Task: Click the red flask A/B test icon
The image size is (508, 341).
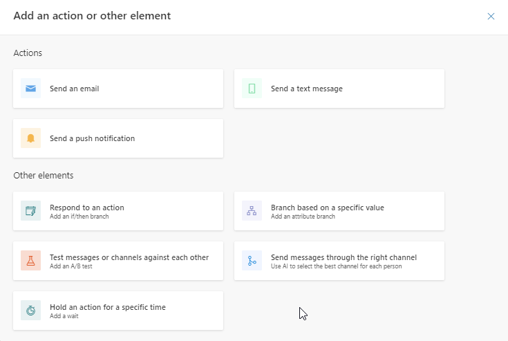Action: 30,261
